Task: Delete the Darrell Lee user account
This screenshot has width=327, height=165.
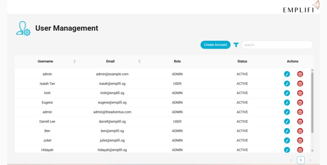Action: (x=300, y=122)
